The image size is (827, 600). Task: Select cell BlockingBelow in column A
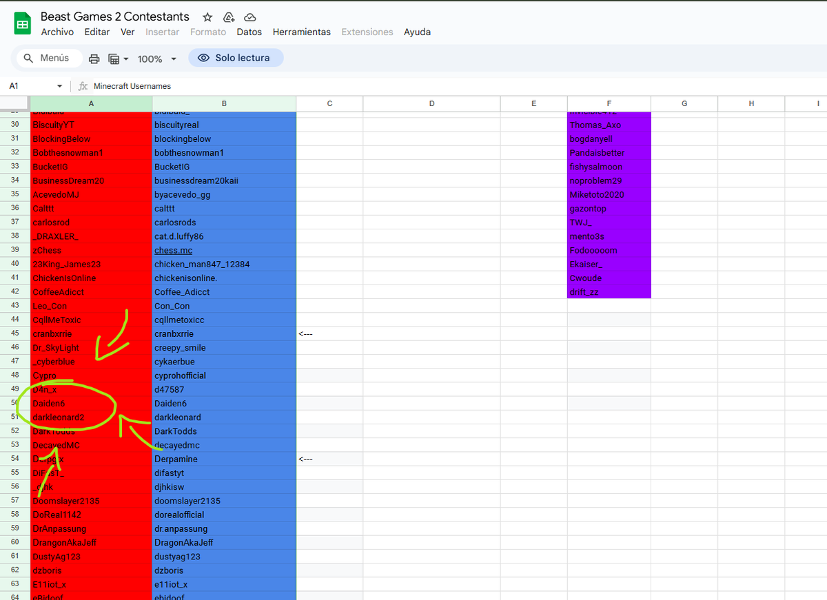[x=91, y=138]
